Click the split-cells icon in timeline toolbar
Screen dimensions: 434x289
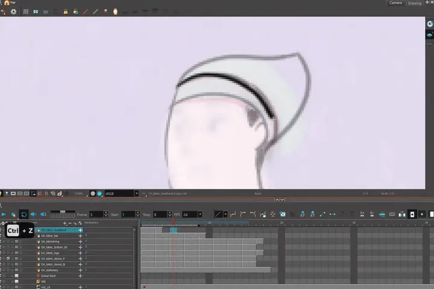pyautogui.click(x=392, y=214)
